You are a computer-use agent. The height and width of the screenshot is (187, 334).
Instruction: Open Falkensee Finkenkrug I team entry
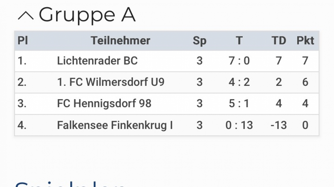(115, 125)
